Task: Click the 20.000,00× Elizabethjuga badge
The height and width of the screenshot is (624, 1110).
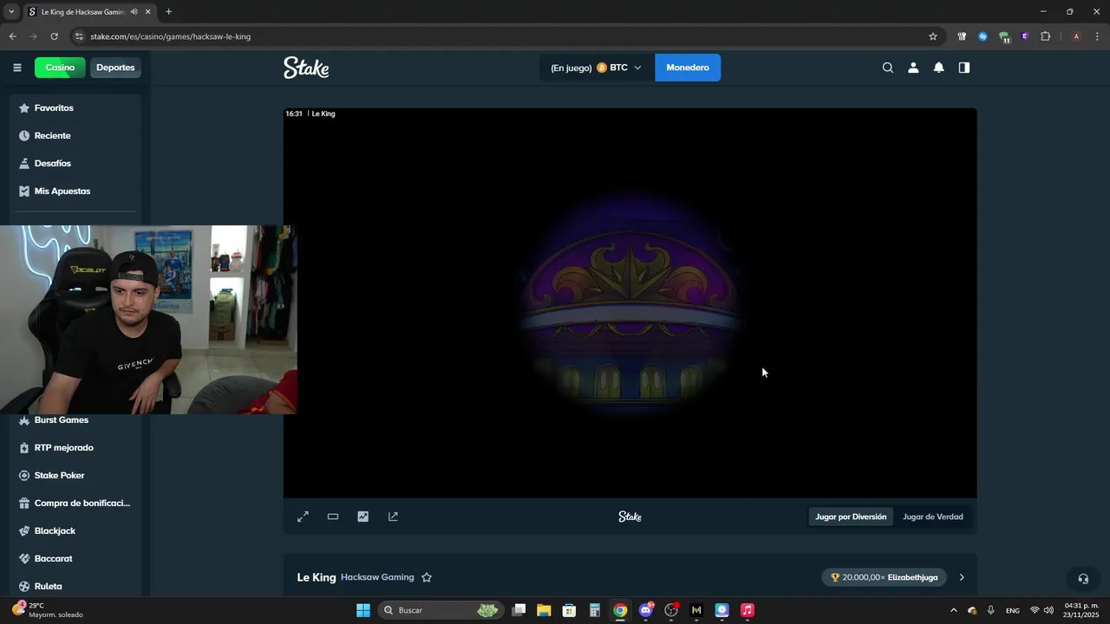Action: coord(885,577)
